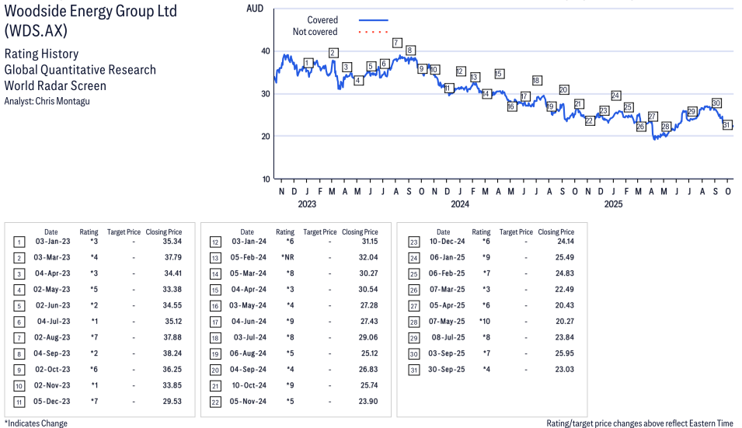This screenshot has height=428, width=742.
Task: Select chart marker 18 above the price line
Action: tap(537, 81)
